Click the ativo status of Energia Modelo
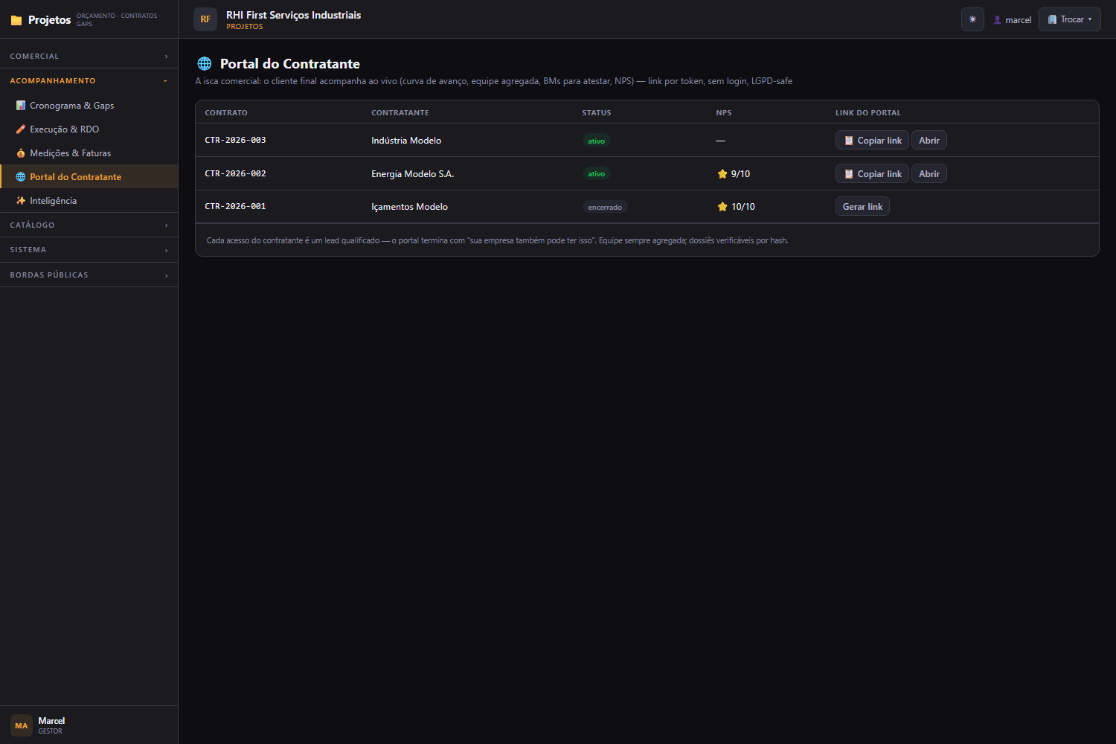1116x744 pixels. [597, 174]
